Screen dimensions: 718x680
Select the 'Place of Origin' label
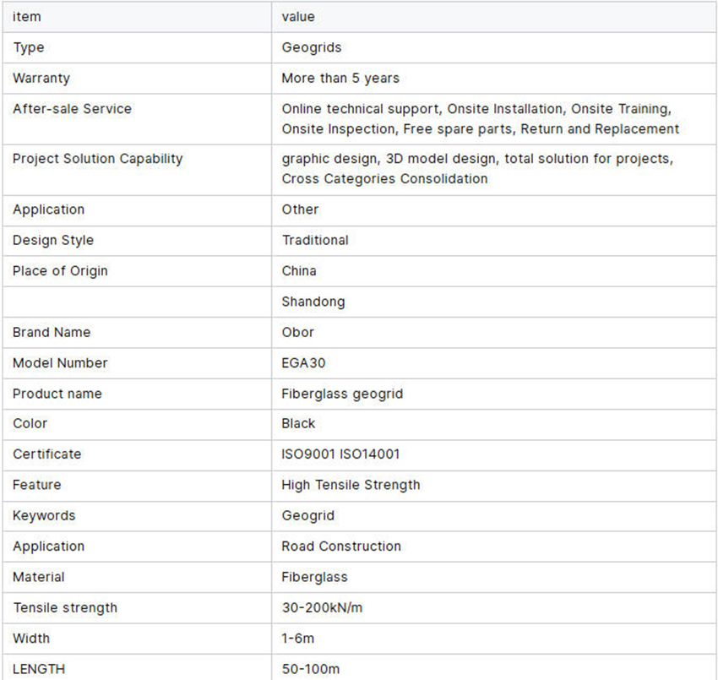click(x=60, y=271)
